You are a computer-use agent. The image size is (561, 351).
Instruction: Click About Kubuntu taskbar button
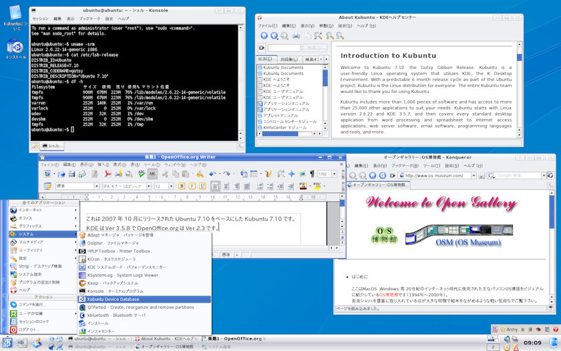(167, 338)
